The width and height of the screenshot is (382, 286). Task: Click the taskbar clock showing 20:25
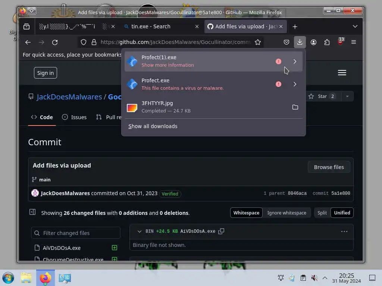pyautogui.click(x=346, y=278)
